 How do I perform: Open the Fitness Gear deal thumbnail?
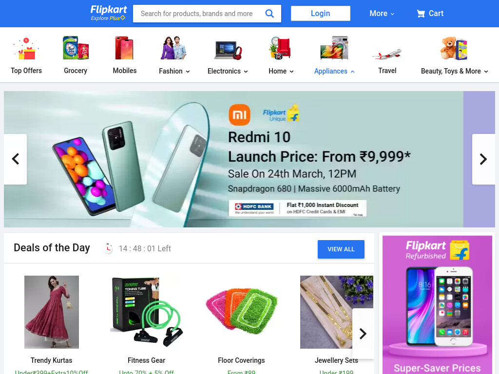pos(146,312)
